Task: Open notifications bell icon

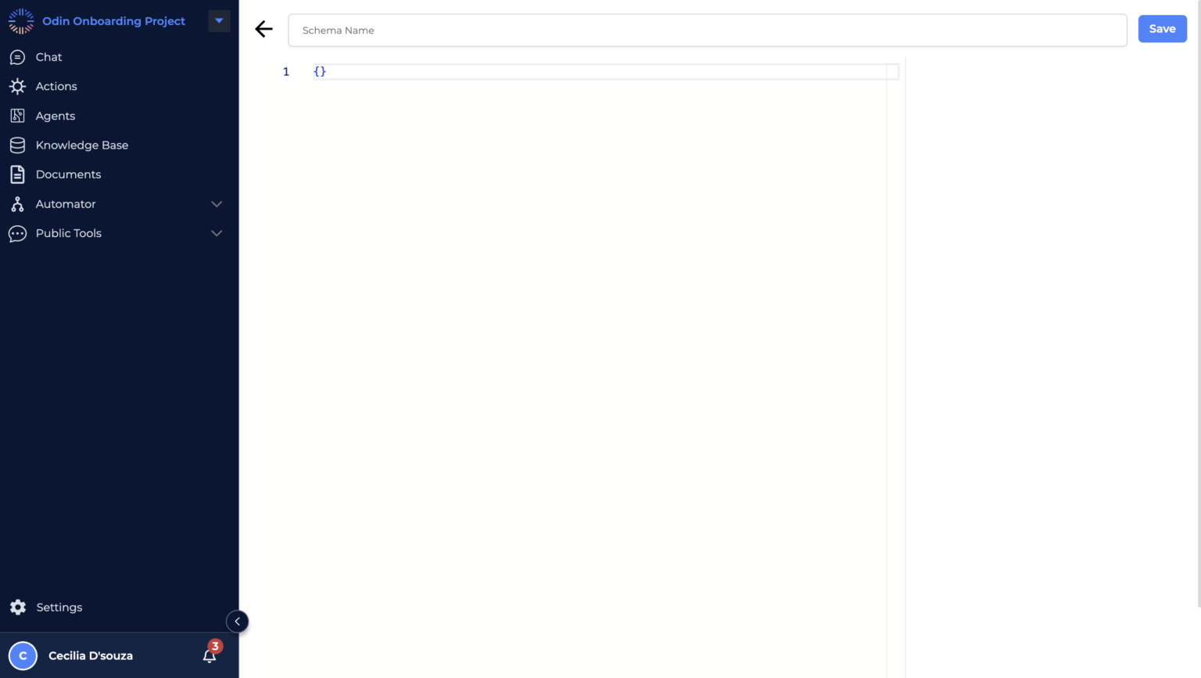Action: [x=210, y=656]
